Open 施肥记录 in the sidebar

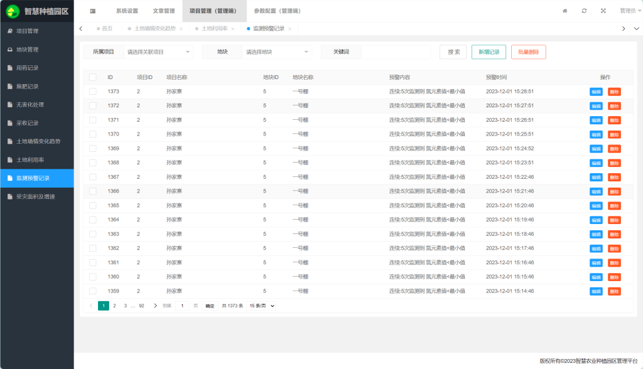28,86
